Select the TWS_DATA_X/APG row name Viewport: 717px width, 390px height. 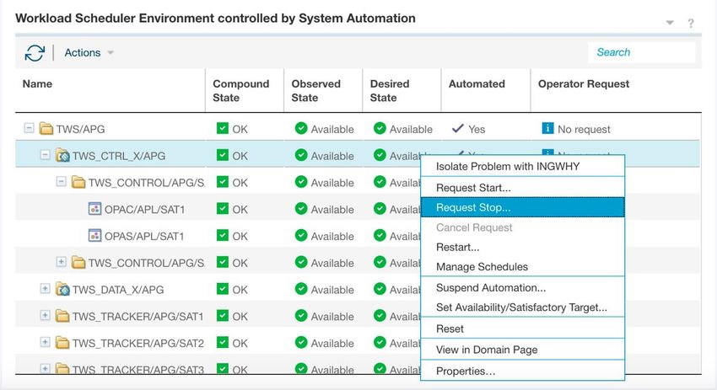click(118, 290)
